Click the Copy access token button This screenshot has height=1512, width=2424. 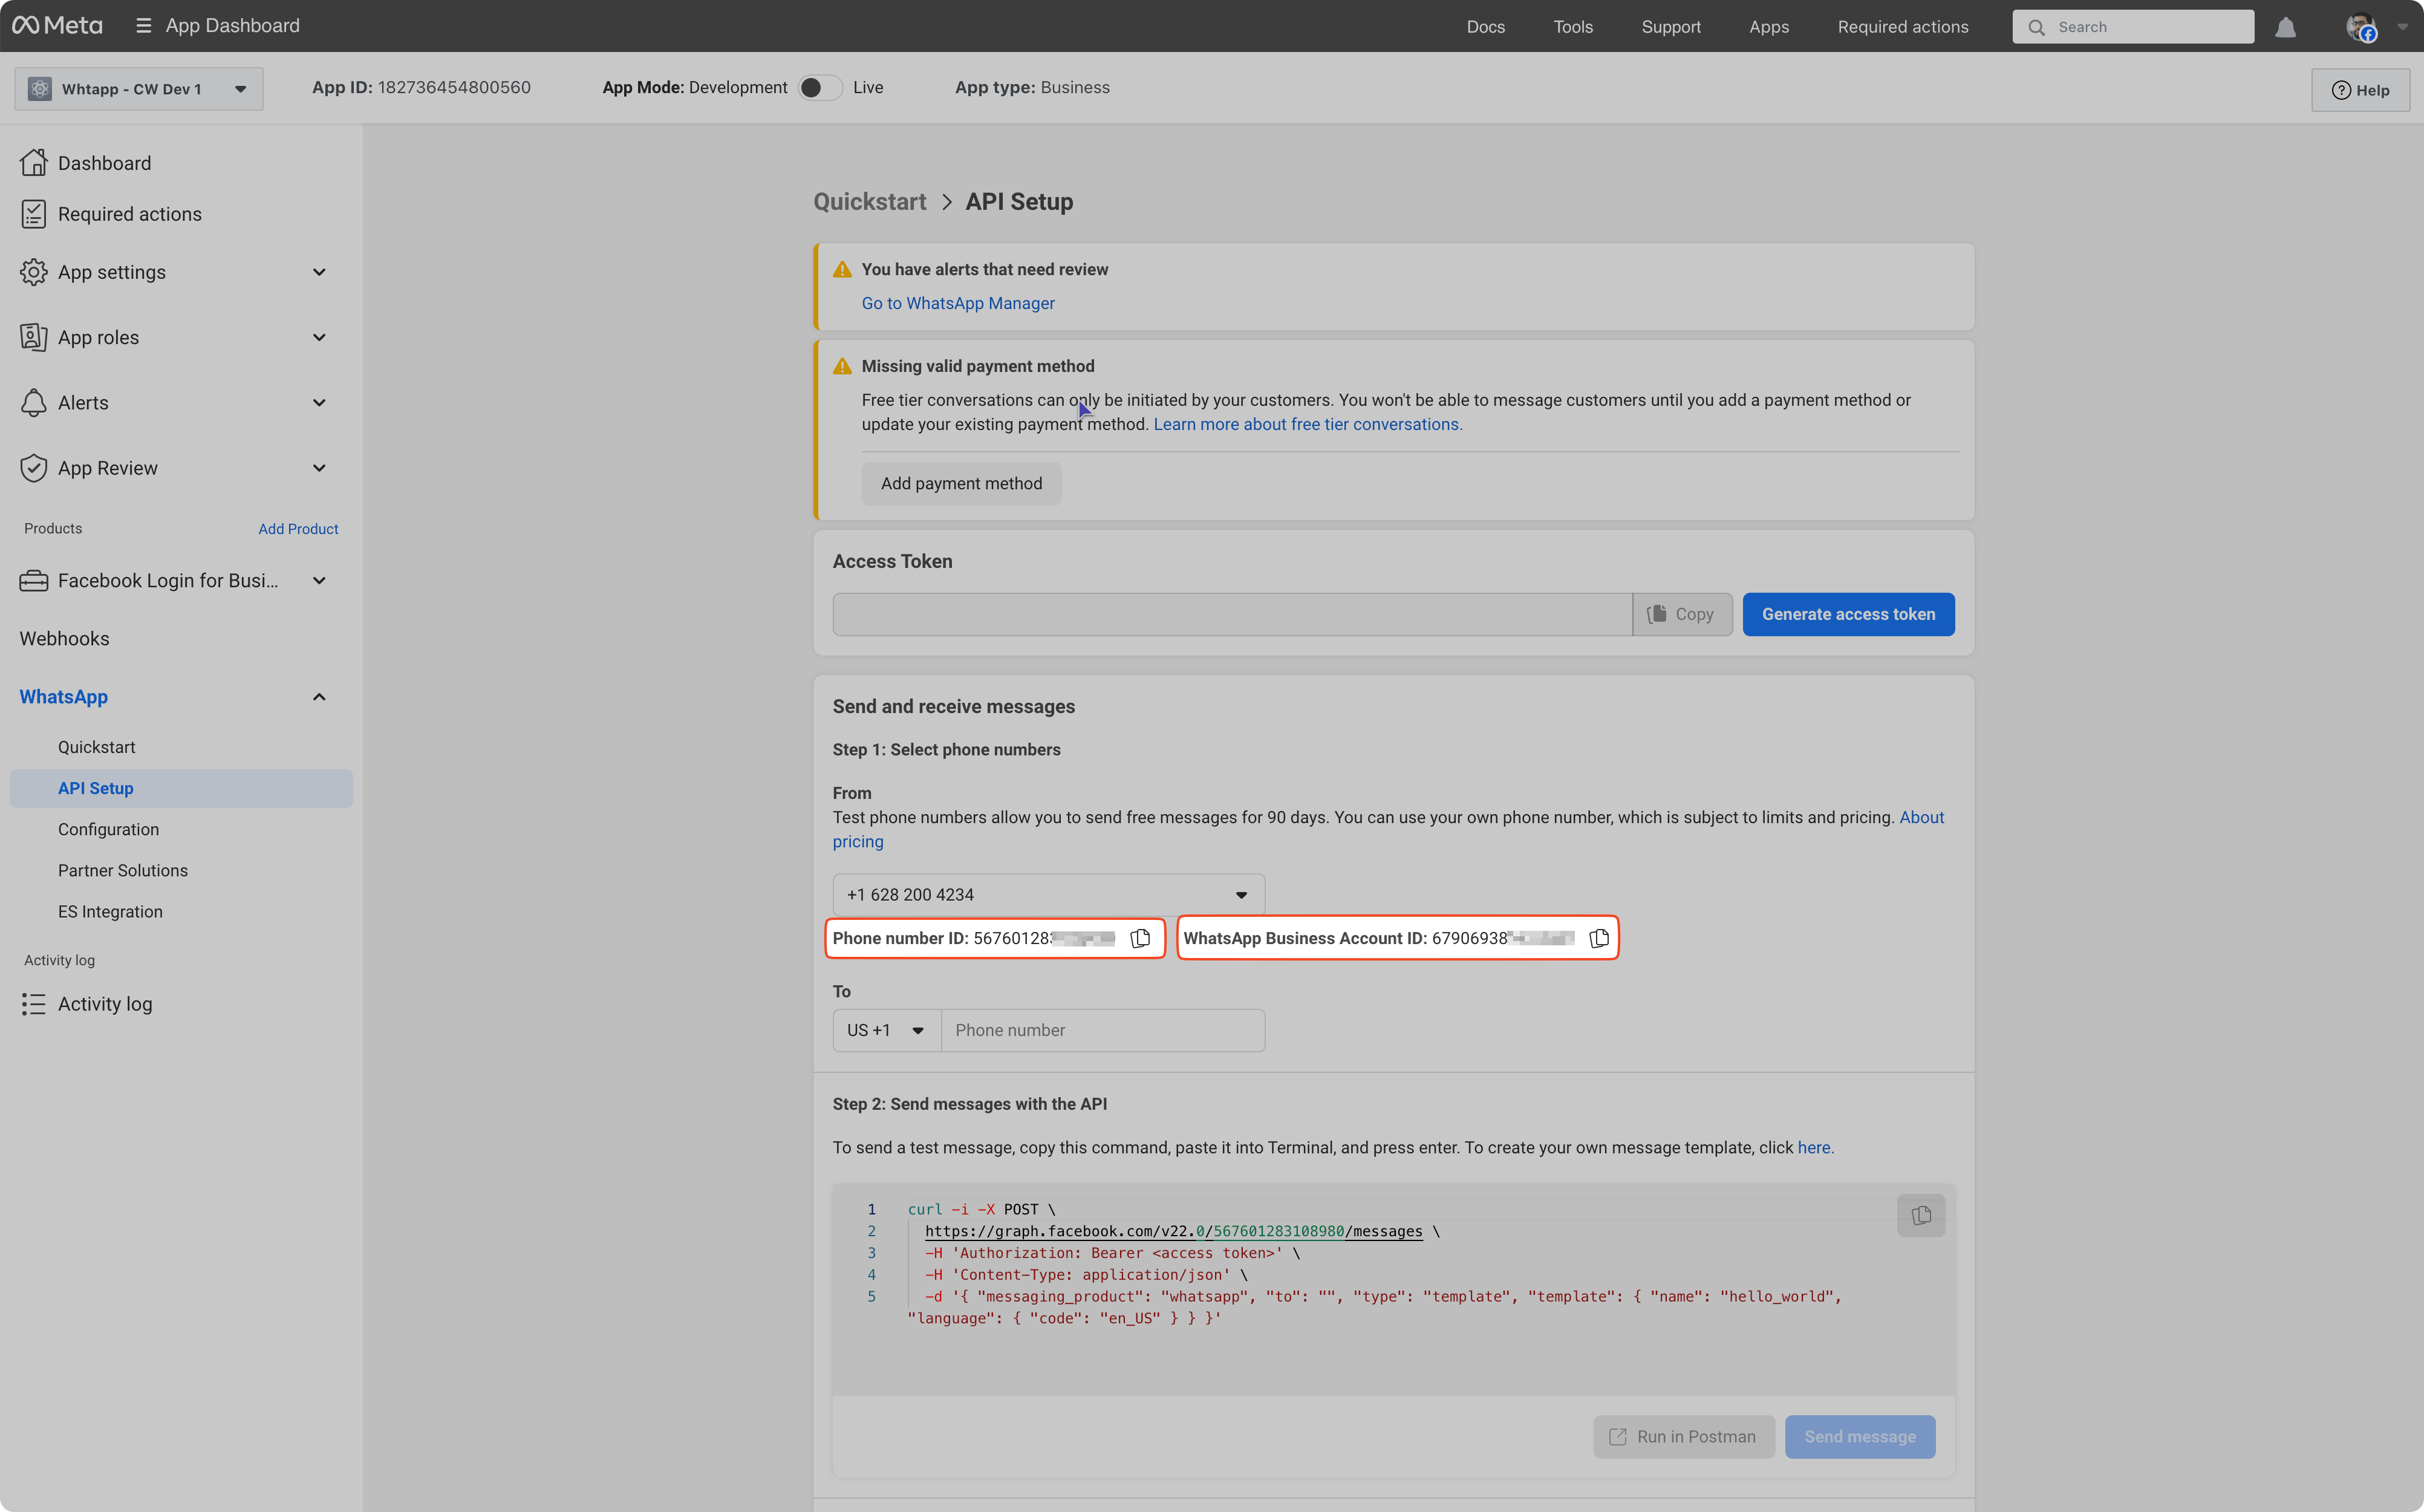[x=1682, y=614]
